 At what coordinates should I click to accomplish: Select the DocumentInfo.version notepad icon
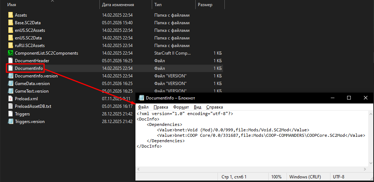tap(10, 76)
